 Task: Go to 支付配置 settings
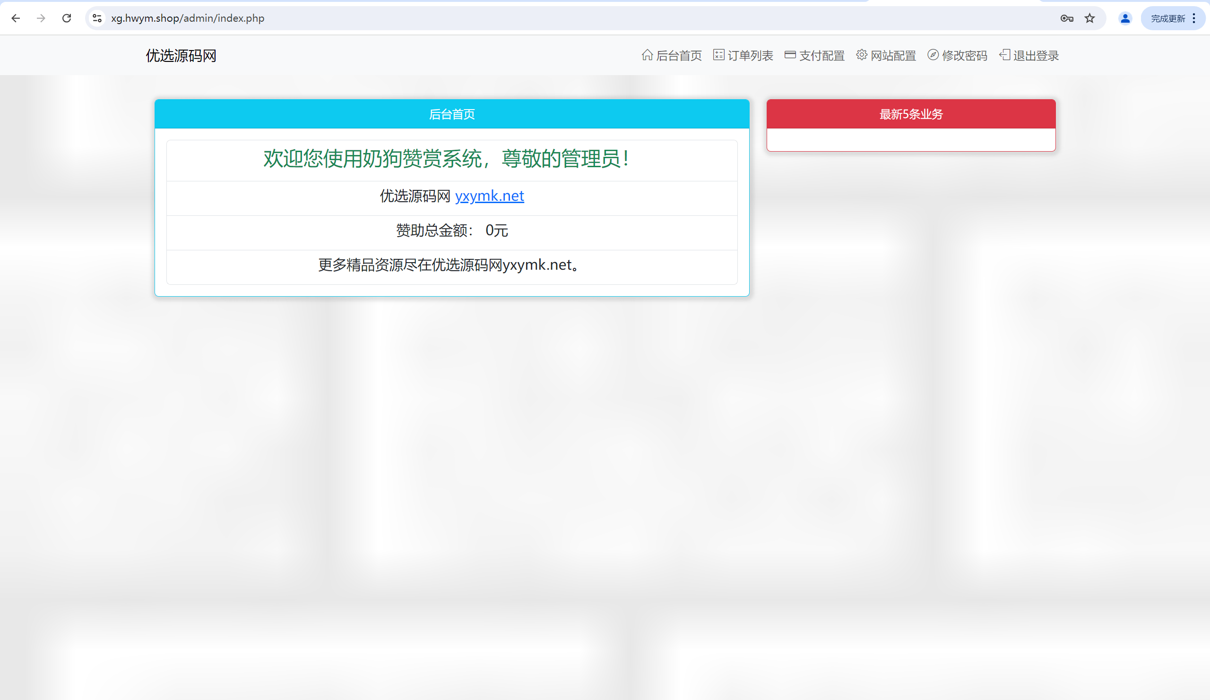(815, 56)
